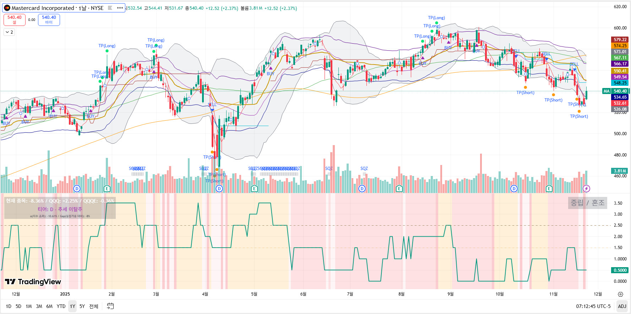Click the 3.50 indicator scale label

click(x=618, y=203)
